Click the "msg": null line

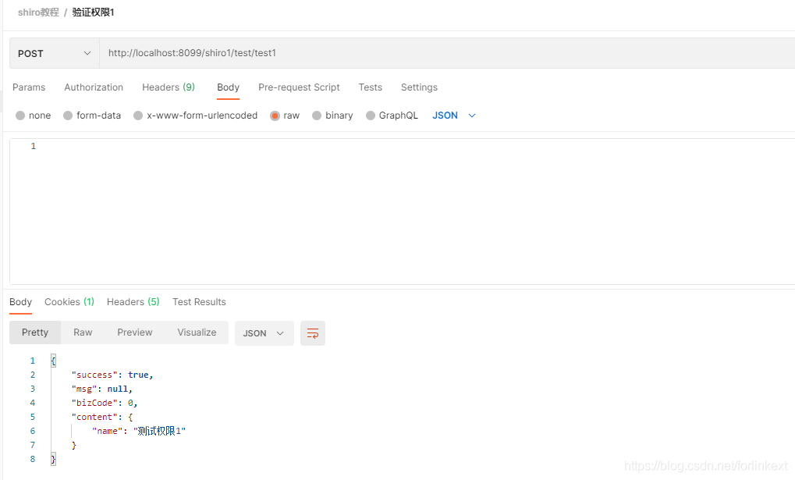(x=101, y=389)
